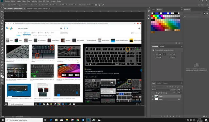Open the Archivo menu
The width and height of the screenshot is (209, 122).
(x=7, y=1)
